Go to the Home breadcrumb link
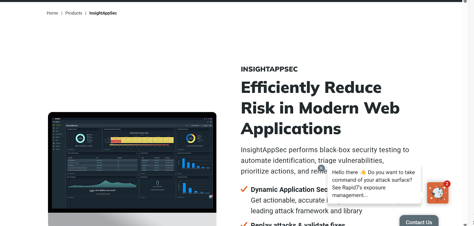 pos(52,13)
